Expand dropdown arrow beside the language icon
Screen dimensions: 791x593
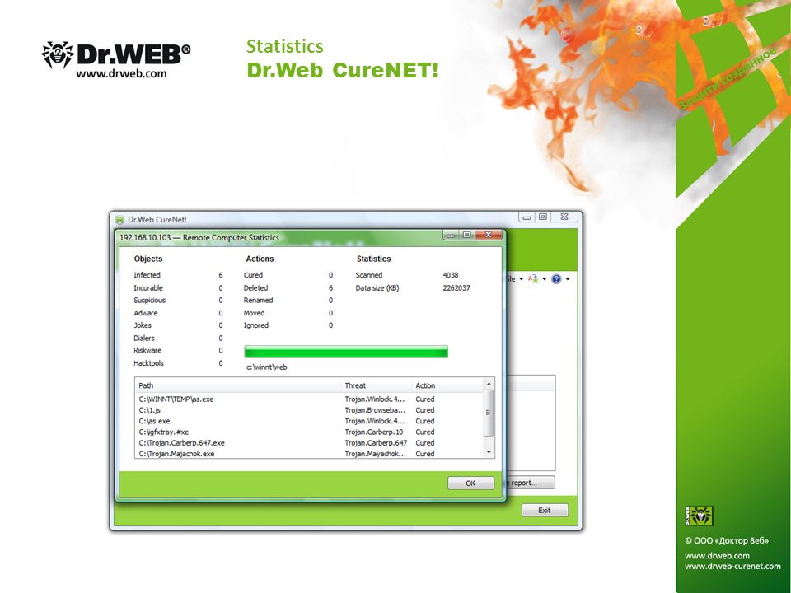coord(545,279)
